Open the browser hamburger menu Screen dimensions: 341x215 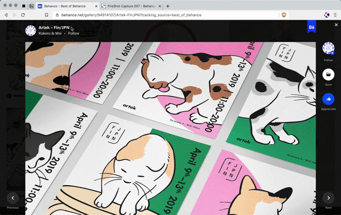(x=335, y=15)
